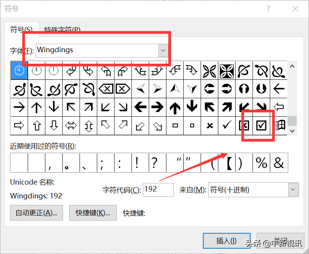Pick the bold left arrow symbol
The width and height of the screenshot is (309, 254).
(x=140, y=107)
